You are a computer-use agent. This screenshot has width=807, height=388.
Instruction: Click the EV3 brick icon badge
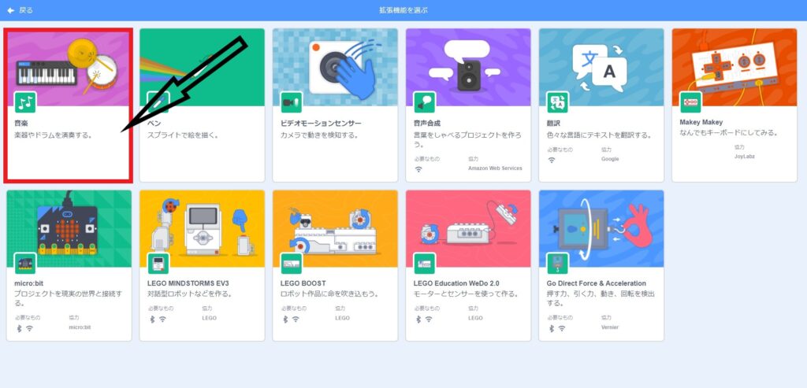(x=158, y=263)
